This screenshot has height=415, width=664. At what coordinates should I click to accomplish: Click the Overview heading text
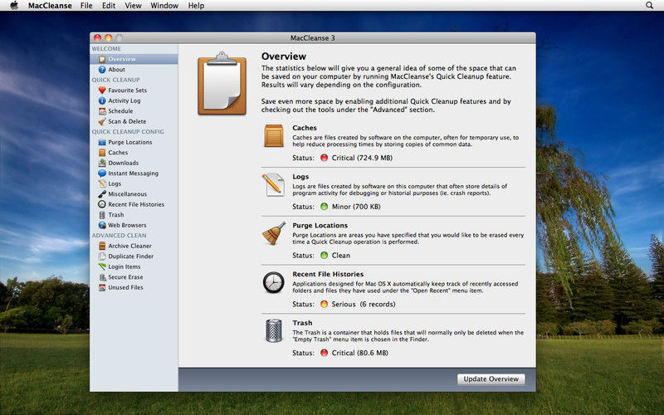(284, 56)
